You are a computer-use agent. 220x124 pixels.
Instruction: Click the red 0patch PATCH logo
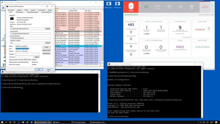[x=131, y=7]
